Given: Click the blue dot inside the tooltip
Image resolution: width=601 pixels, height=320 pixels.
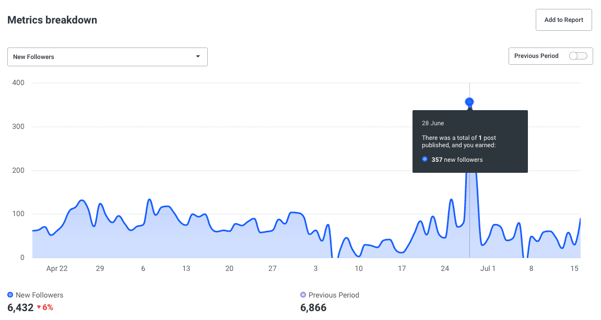Looking at the screenshot, I should [425, 159].
